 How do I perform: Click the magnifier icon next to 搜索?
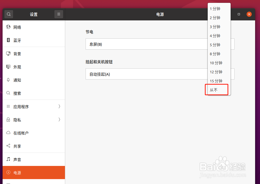coord(8,93)
